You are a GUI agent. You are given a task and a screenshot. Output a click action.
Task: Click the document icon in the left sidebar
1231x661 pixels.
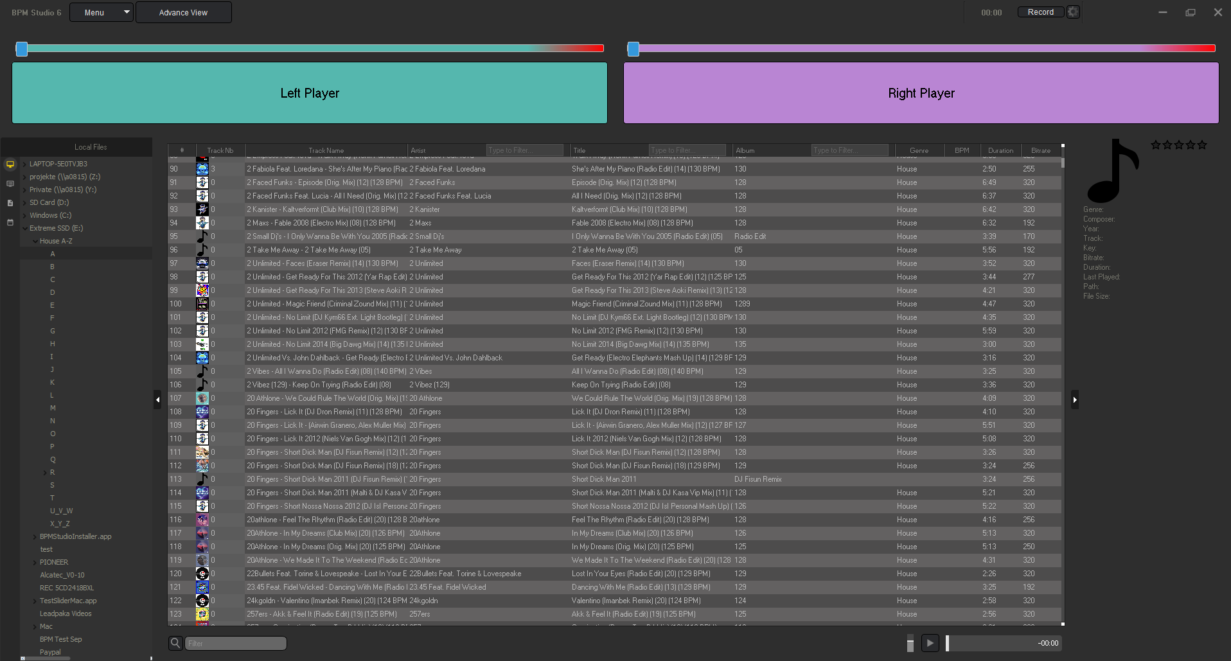coord(10,202)
